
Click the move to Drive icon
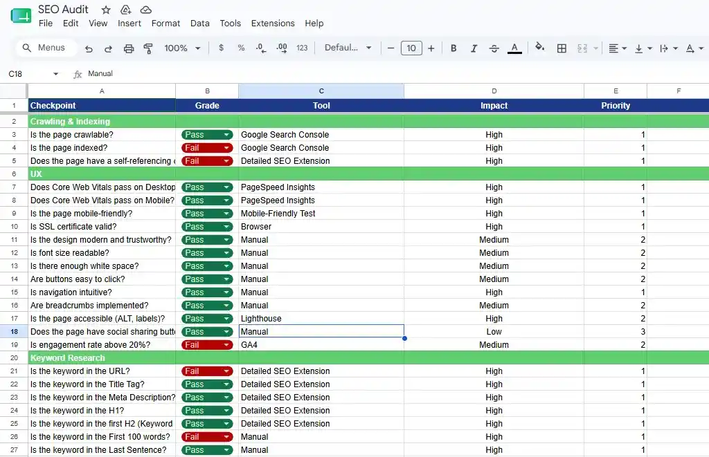click(126, 10)
